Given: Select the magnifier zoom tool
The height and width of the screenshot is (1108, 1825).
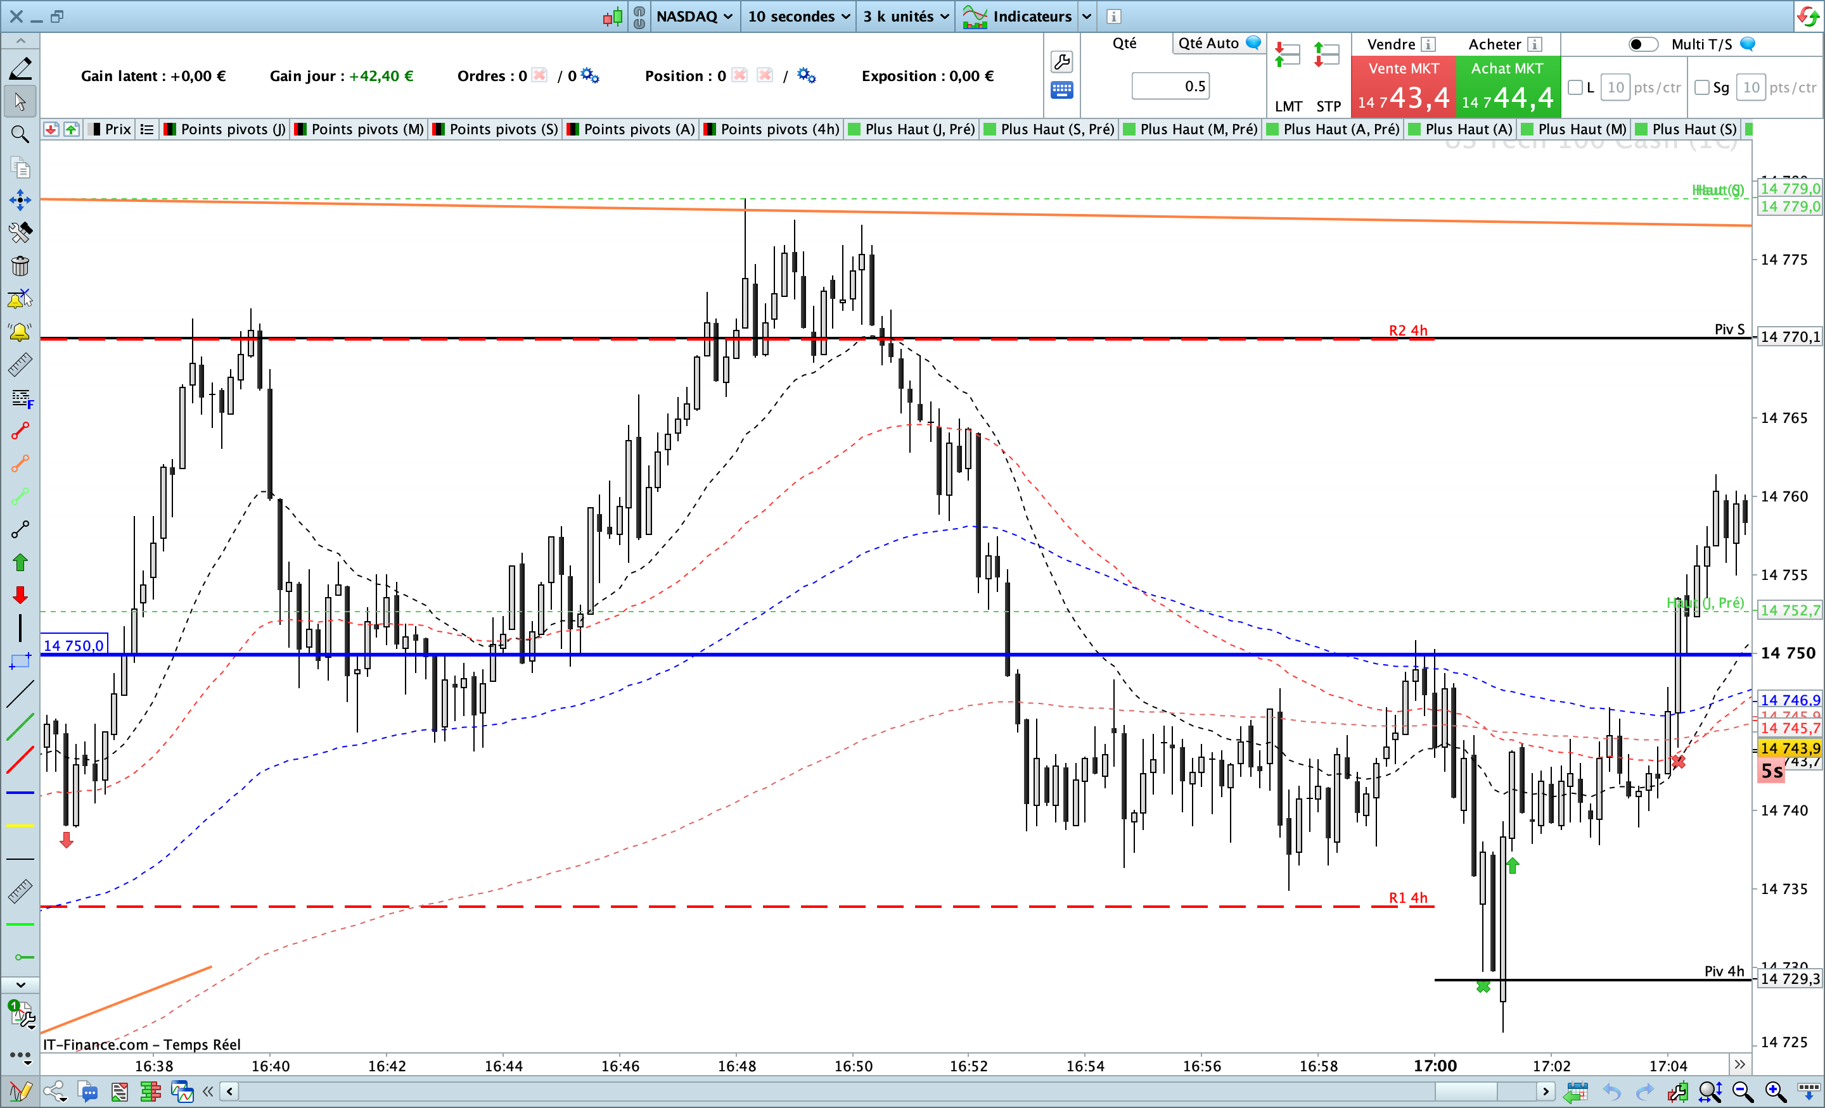Looking at the screenshot, I should 20,134.
